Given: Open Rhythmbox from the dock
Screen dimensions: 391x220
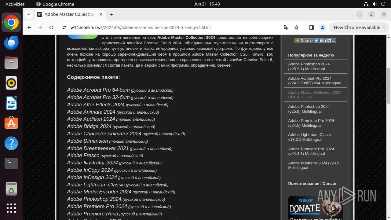Looking at the screenshot, I should click(x=11, y=83).
